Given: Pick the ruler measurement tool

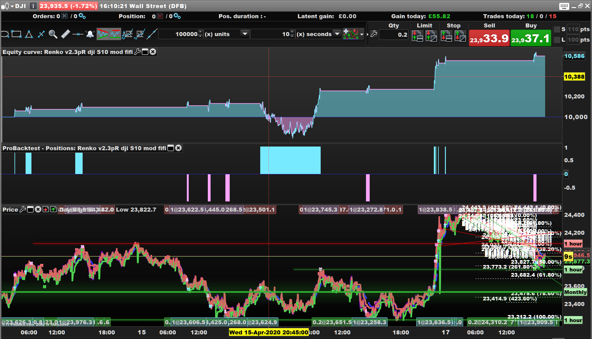Looking at the screenshot, I should pyautogui.click(x=65, y=34).
